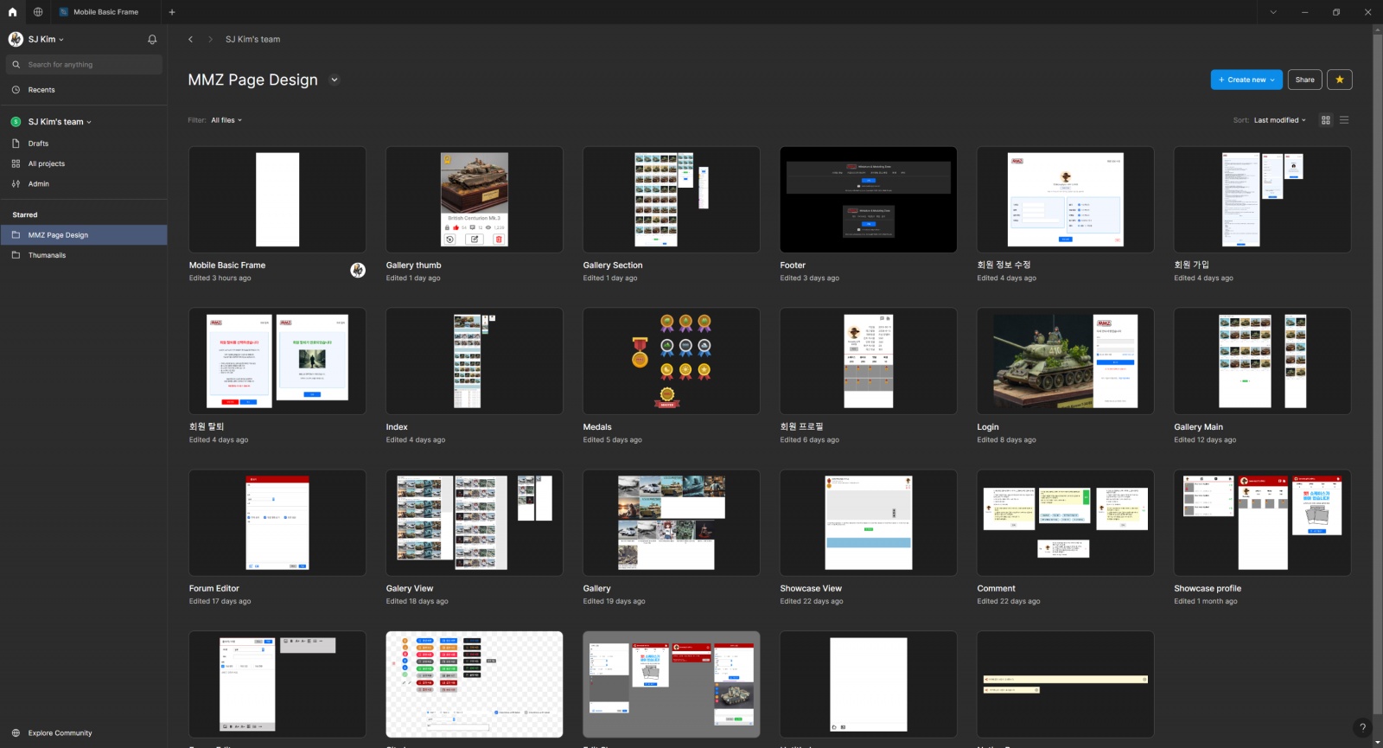Open Explore Community at sidebar bottom
The height and width of the screenshot is (748, 1383).
point(60,733)
